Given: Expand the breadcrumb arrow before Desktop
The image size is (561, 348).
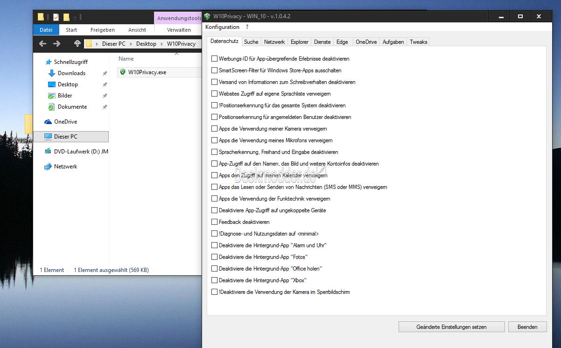Looking at the screenshot, I should point(132,44).
